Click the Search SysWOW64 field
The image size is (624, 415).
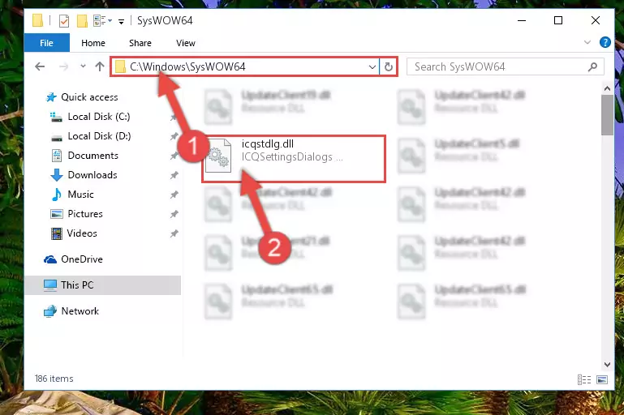pyautogui.click(x=505, y=66)
